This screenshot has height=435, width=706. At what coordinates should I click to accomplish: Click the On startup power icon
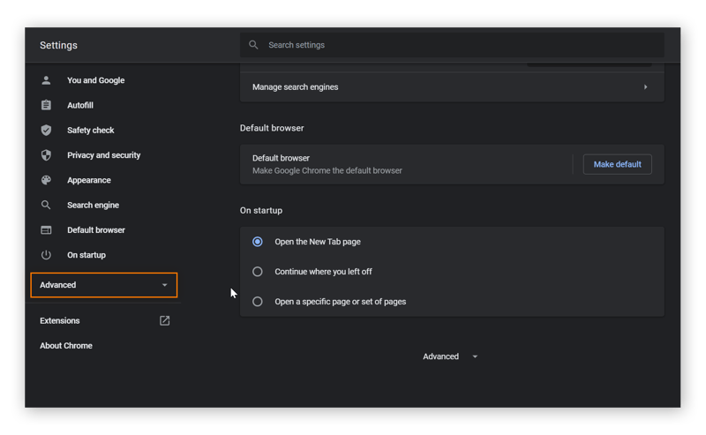[46, 255]
